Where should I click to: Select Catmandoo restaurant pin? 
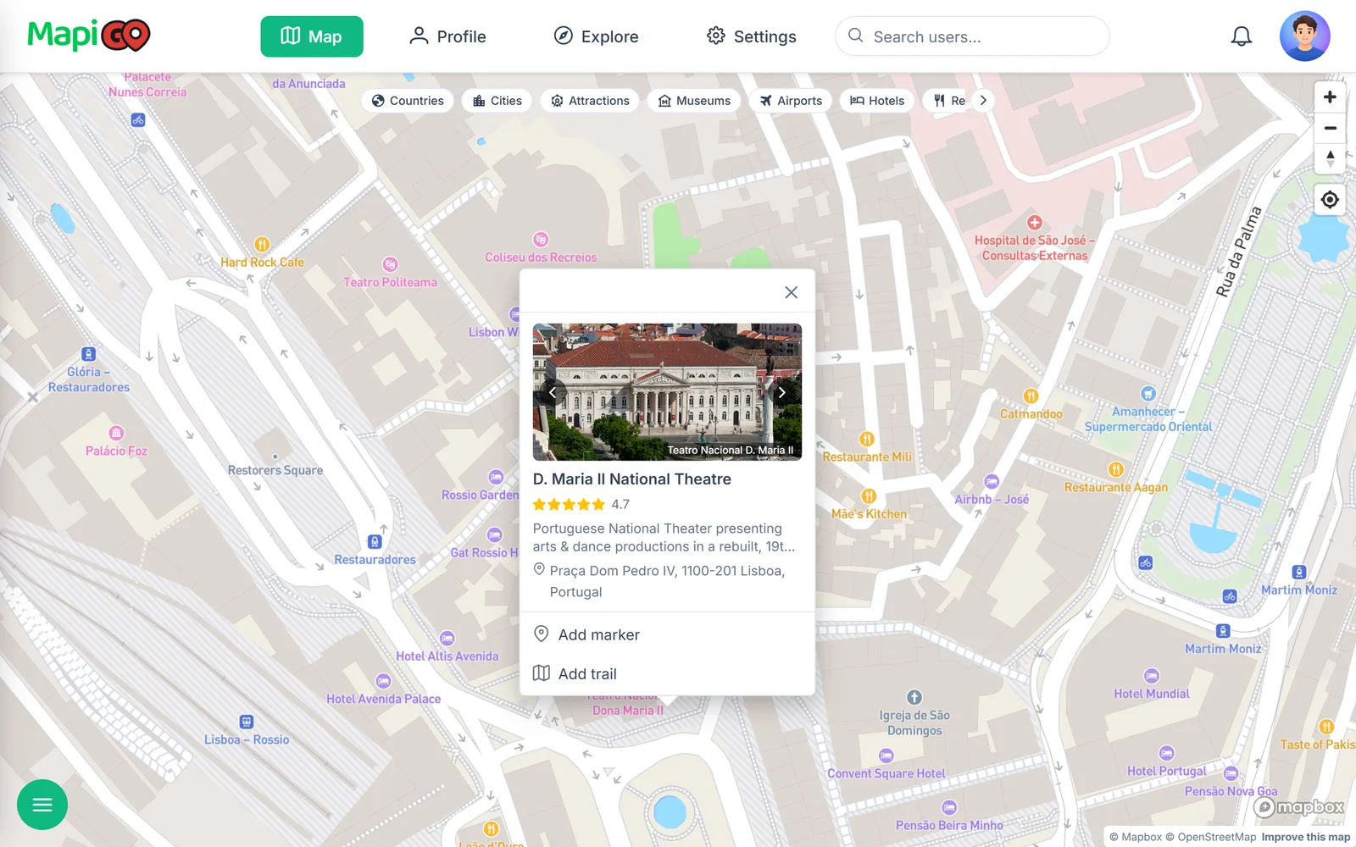pyautogui.click(x=1031, y=396)
